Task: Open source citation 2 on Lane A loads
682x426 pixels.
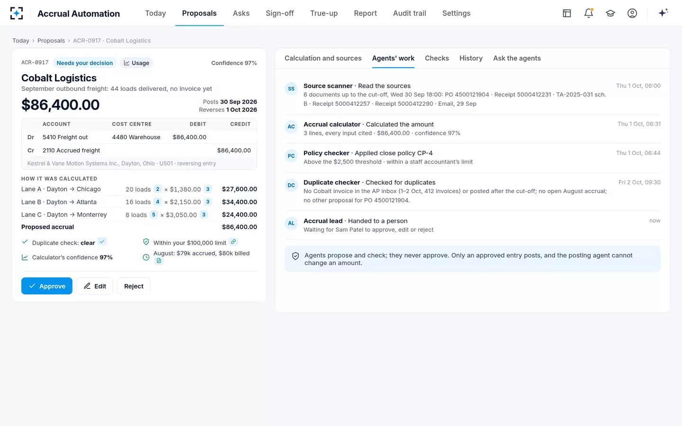Action: 158,189
